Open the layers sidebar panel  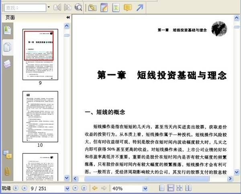click(x=7, y=64)
